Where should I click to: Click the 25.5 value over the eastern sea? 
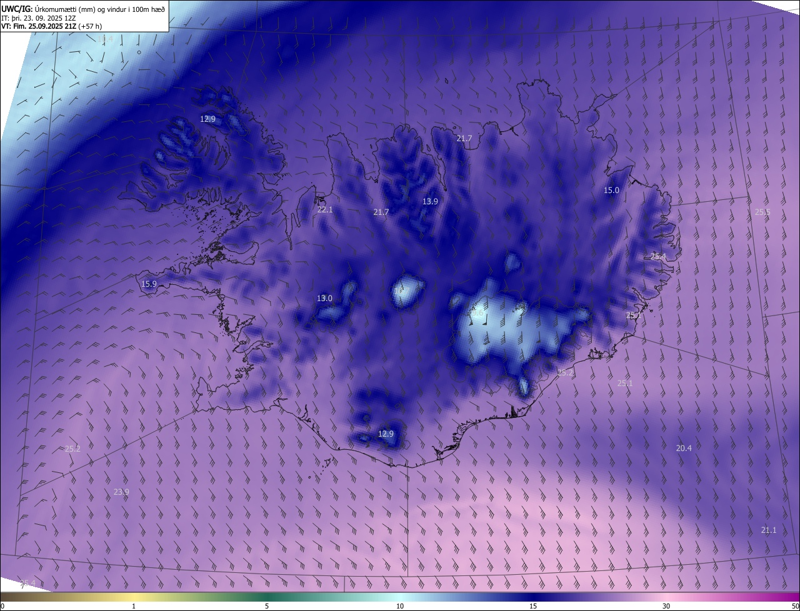click(762, 212)
